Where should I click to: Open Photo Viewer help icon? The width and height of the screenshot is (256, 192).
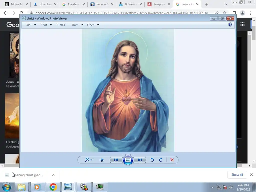pos(230,25)
